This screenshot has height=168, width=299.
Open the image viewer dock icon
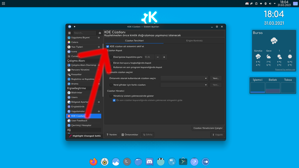(x=116, y=162)
